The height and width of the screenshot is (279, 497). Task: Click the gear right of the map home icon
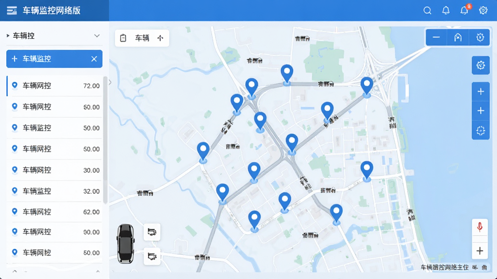480,37
